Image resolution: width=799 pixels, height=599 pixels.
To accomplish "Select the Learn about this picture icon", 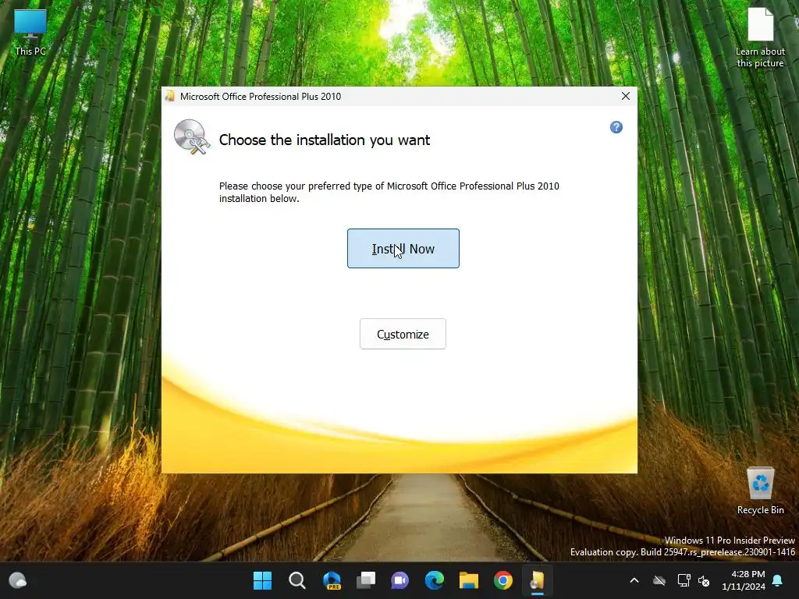I will point(760,37).
